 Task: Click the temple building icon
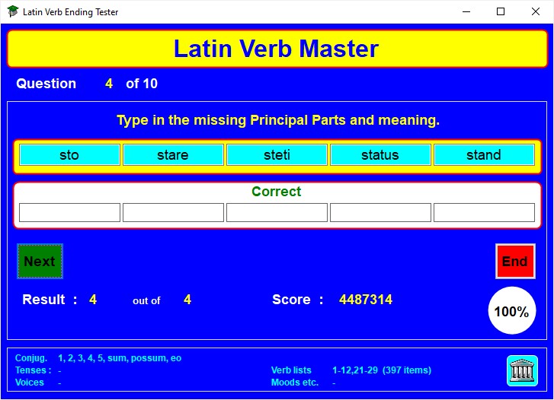522,370
